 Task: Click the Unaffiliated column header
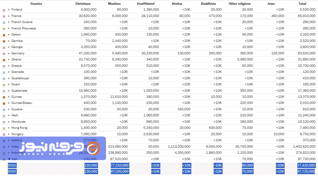point(145,4)
